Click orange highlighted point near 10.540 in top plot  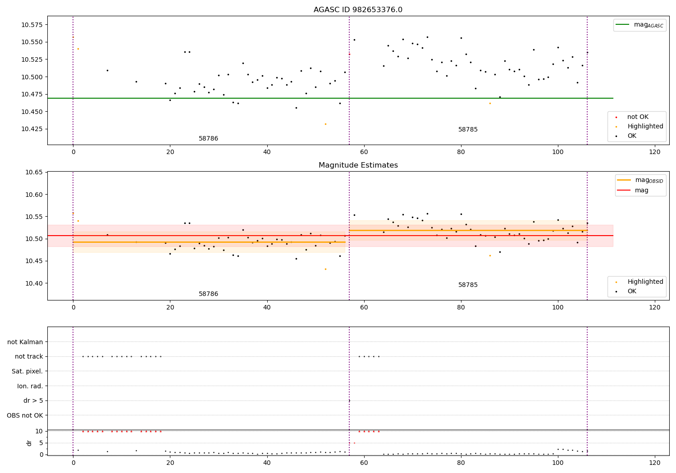point(78,49)
